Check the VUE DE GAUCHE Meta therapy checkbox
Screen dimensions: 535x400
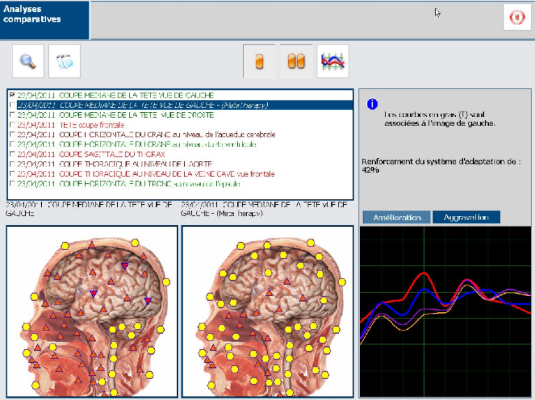point(12,105)
